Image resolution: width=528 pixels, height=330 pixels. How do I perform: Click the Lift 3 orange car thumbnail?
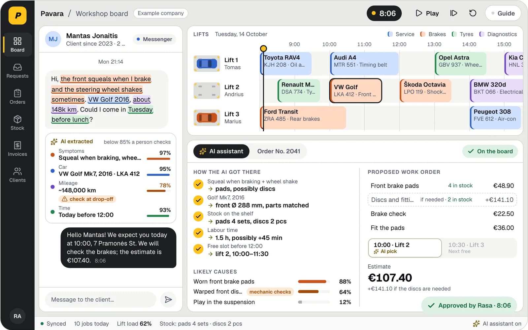pyautogui.click(x=207, y=117)
